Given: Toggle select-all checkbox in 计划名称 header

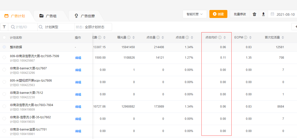Looking at the screenshot, I should (x=4, y=37).
